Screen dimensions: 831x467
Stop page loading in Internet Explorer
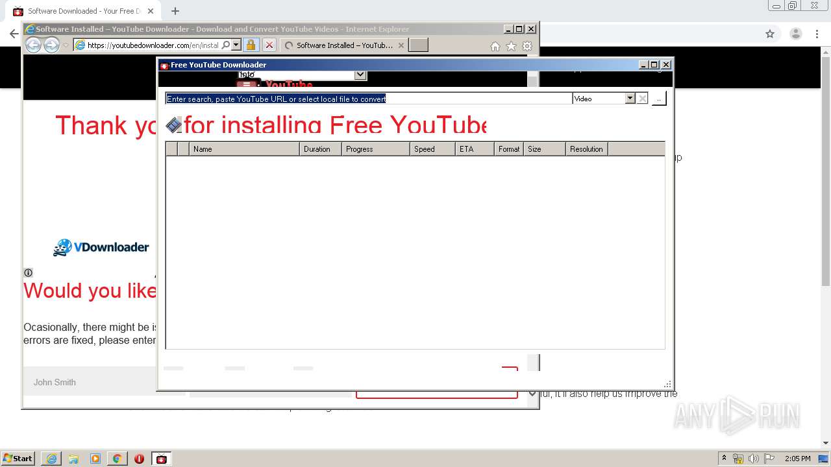tap(269, 45)
